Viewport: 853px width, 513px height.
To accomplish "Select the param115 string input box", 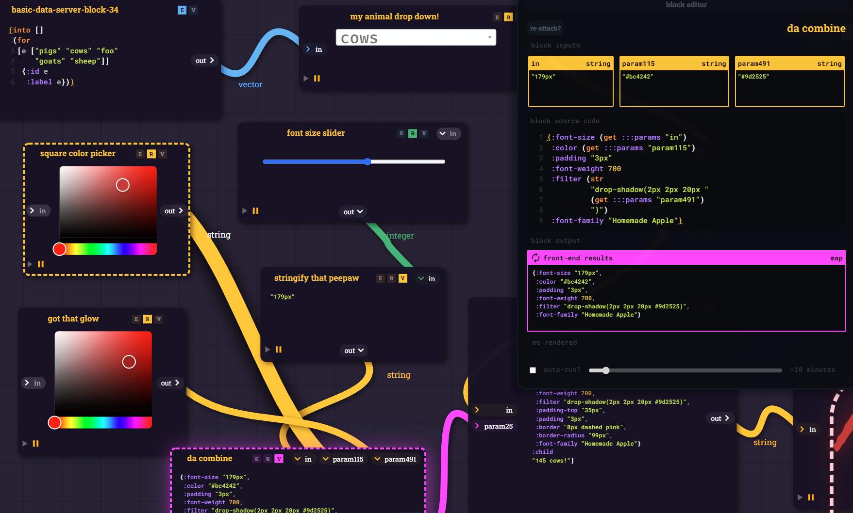I will [674, 81].
